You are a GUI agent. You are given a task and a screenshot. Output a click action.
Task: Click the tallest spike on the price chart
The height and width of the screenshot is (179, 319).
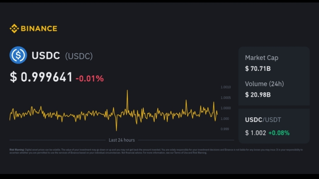[127, 91]
